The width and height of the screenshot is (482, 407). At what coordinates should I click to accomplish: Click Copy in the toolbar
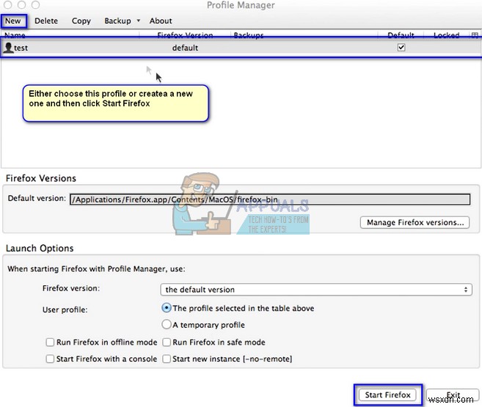(81, 21)
